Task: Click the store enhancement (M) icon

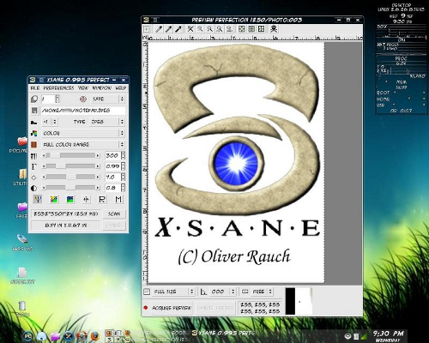Action: (118, 199)
